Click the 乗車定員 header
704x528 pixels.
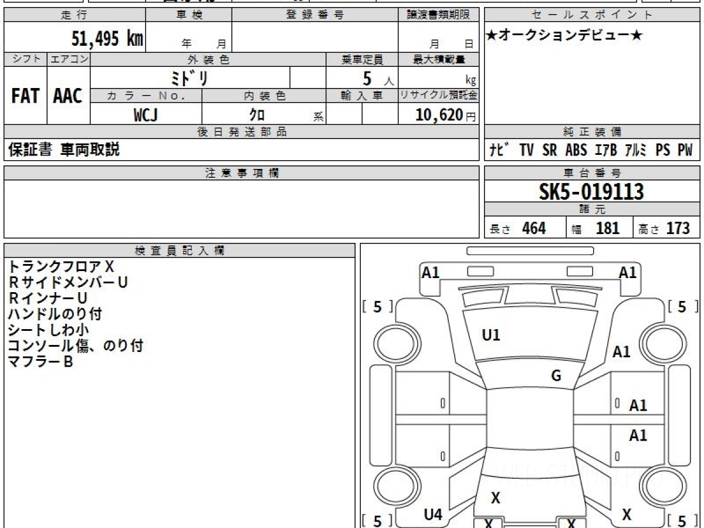(x=363, y=59)
